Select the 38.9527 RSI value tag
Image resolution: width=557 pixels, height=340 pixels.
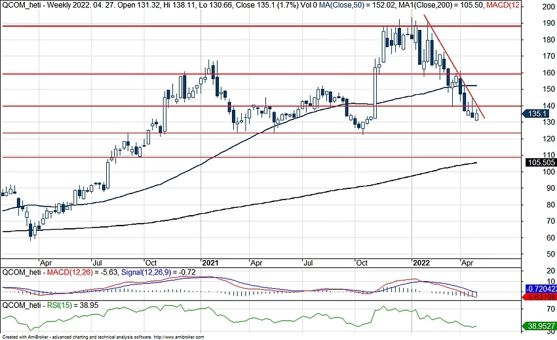(541, 326)
